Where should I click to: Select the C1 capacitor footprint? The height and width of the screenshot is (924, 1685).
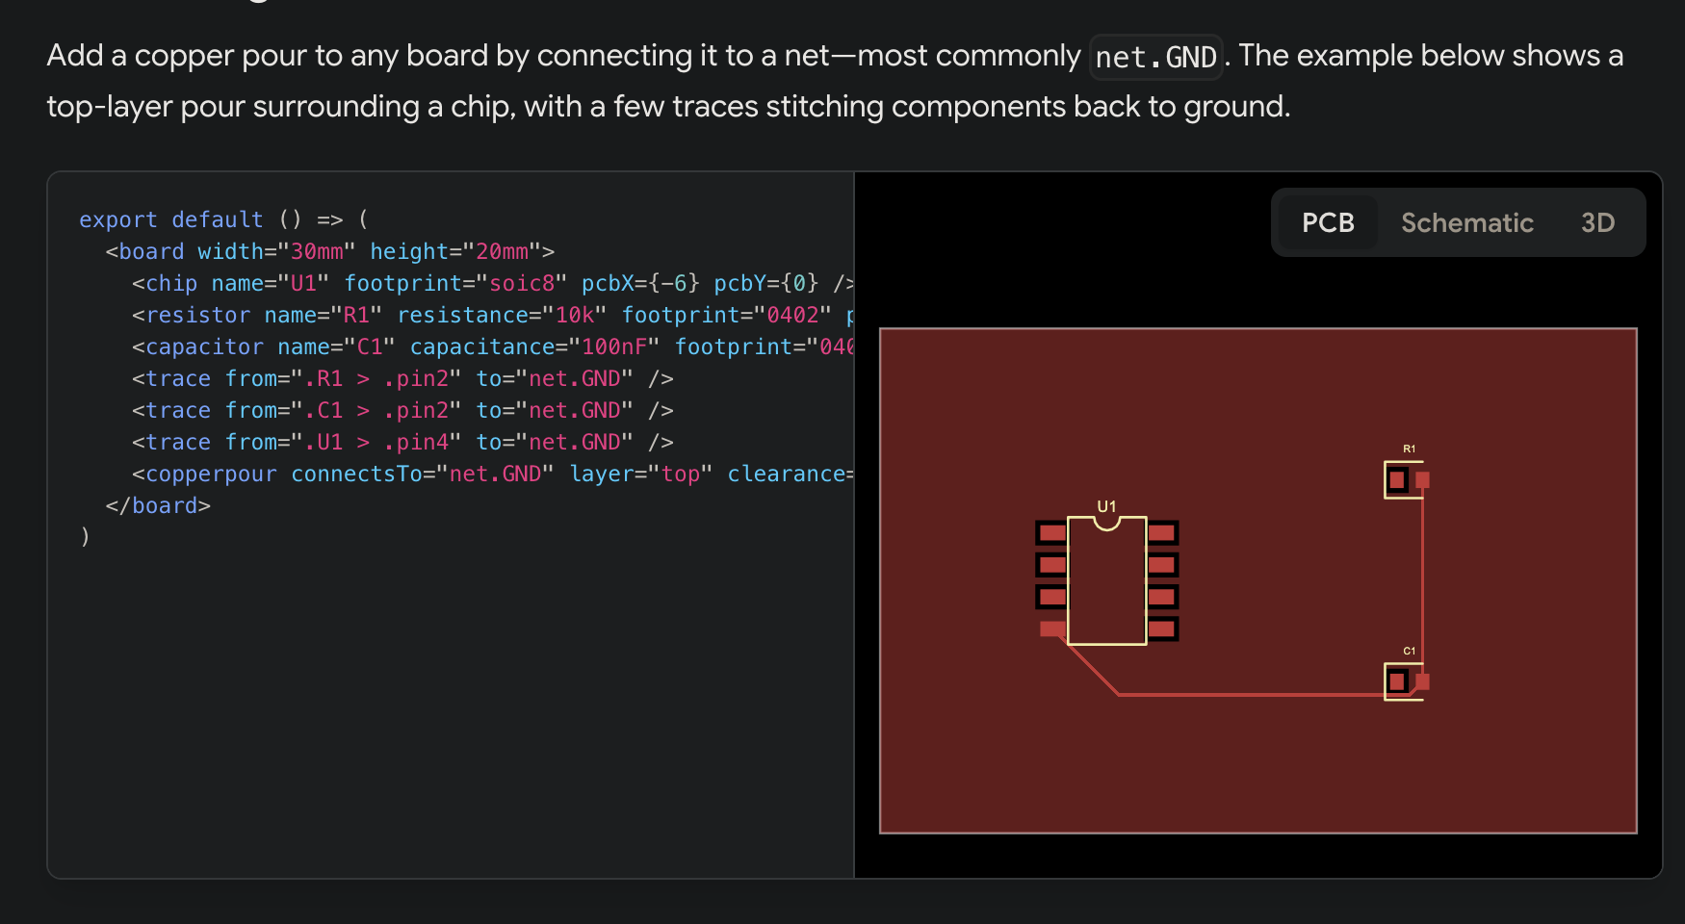[1398, 681]
